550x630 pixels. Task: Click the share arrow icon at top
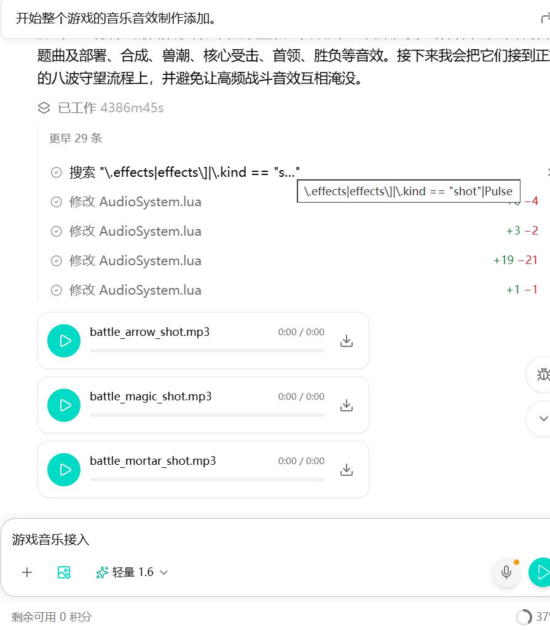[545, 18]
